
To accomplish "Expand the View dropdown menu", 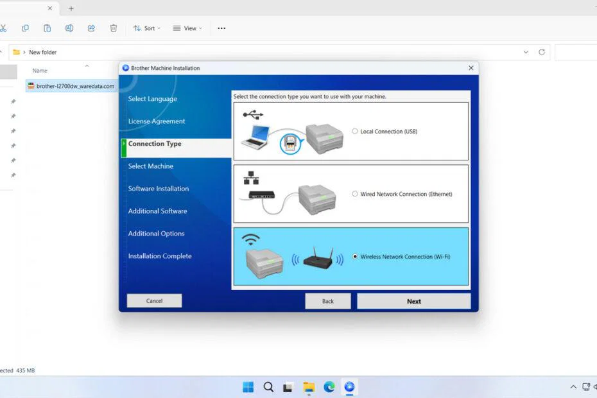I will pos(188,28).
